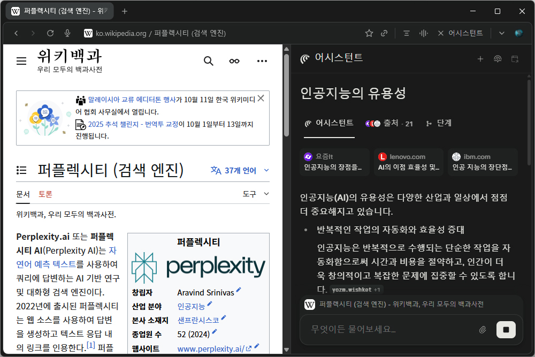The height and width of the screenshot is (357, 535).
Task: Edit the 본사 소재지 value with pencil icon
Action: pyautogui.click(x=224, y=318)
